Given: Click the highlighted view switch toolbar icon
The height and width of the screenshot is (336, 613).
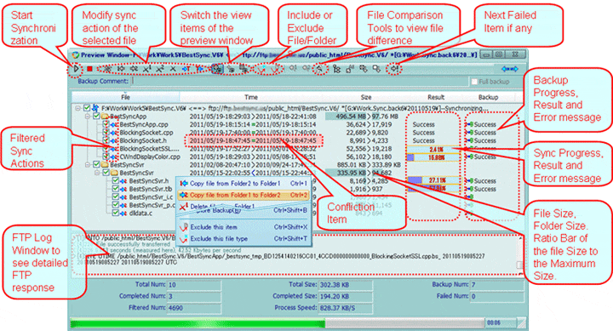Looking at the screenshot, I should pyautogui.click(x=217, y=69).
